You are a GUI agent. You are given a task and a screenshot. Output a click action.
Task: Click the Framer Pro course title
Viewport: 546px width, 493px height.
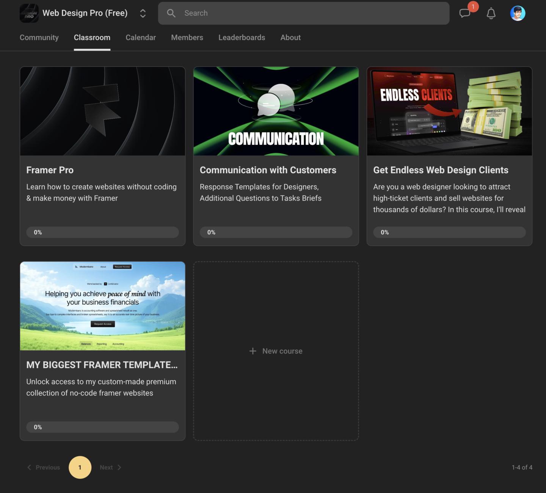click(x=50, y=170)
